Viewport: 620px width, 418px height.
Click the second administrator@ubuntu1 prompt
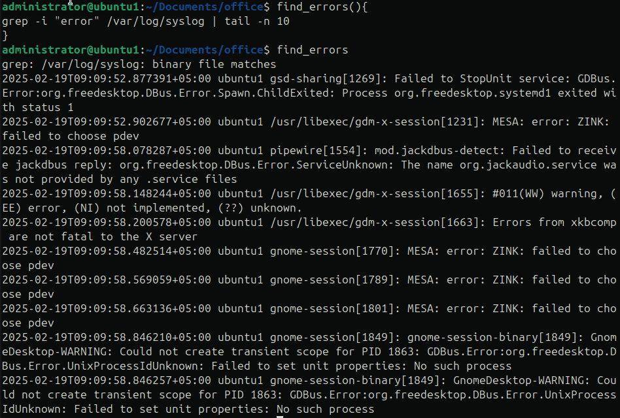71,50
